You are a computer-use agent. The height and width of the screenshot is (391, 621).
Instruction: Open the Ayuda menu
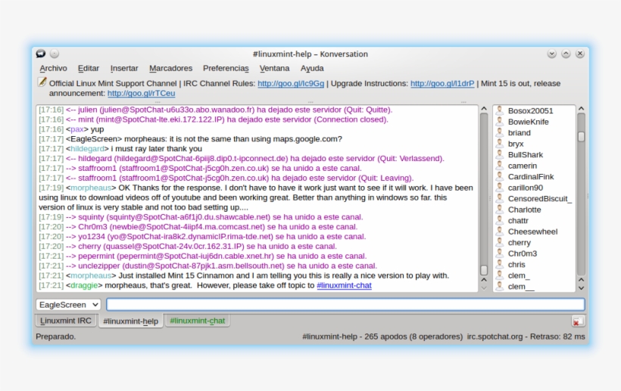point(312,68)
